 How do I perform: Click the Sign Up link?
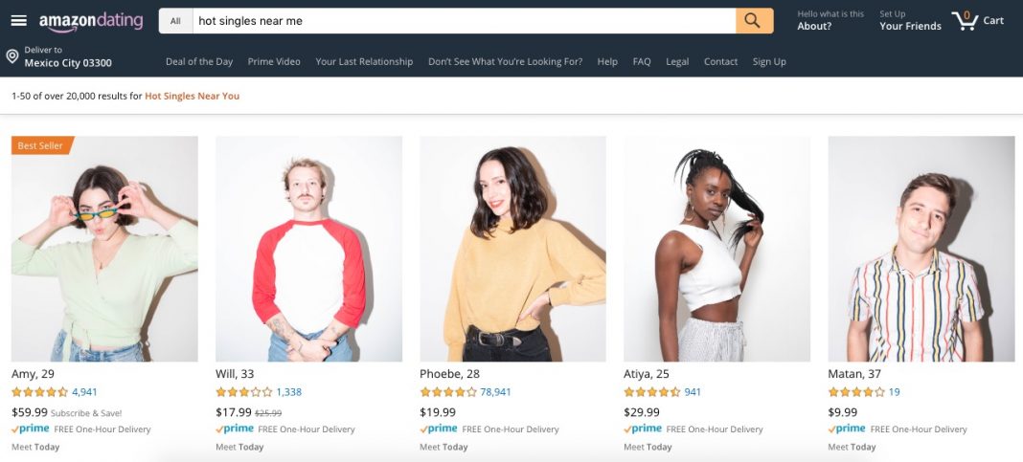pyautogui.click(x=769, y=62)
